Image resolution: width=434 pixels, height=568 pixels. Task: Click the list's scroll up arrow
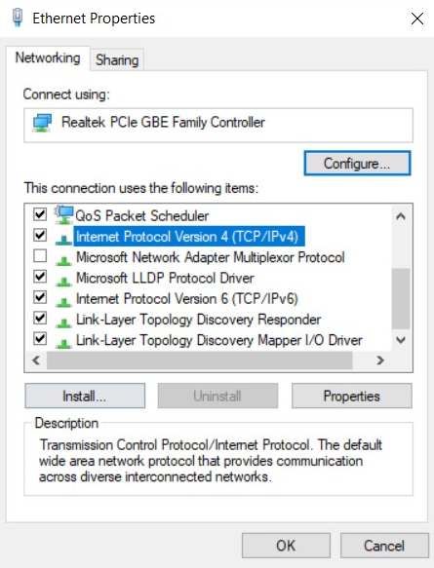tap(401, 216)
